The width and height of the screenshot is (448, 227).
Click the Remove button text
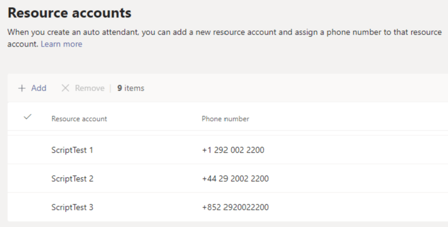(x=89, y=88)
